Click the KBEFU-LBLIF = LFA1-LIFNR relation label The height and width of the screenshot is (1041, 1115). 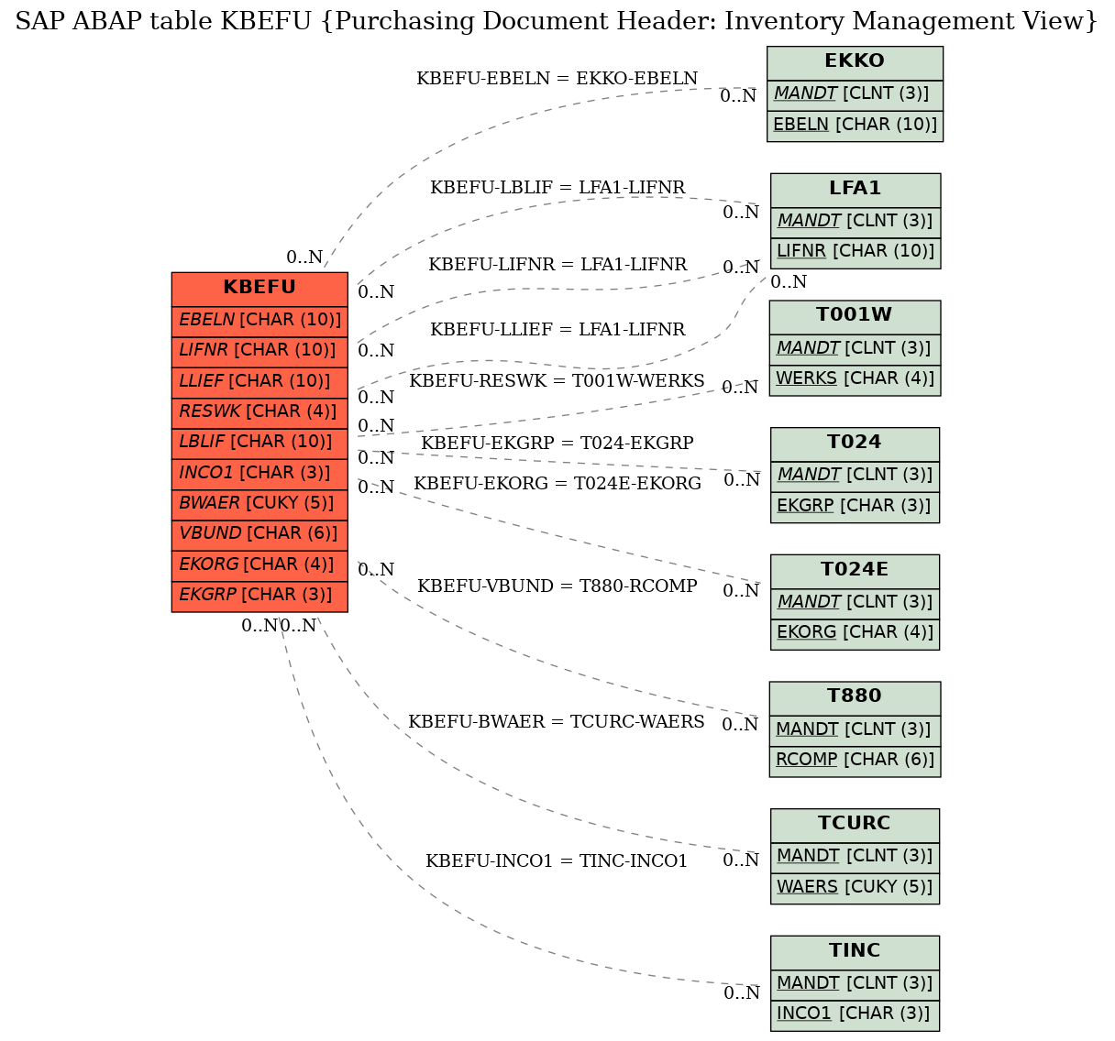tap(557, 188)
